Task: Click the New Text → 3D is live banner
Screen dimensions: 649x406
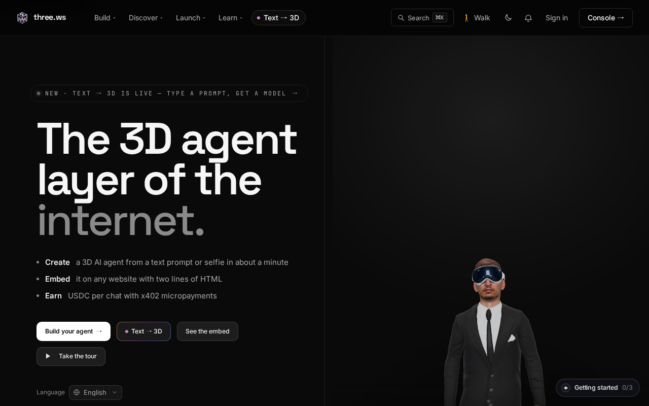Action: 169,93
